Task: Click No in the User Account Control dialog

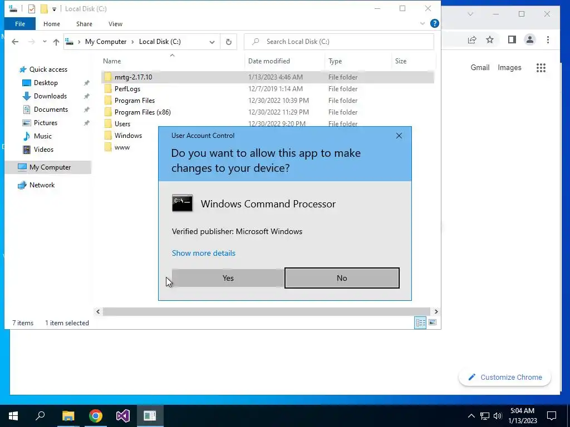Action: [x=342, y=278]
